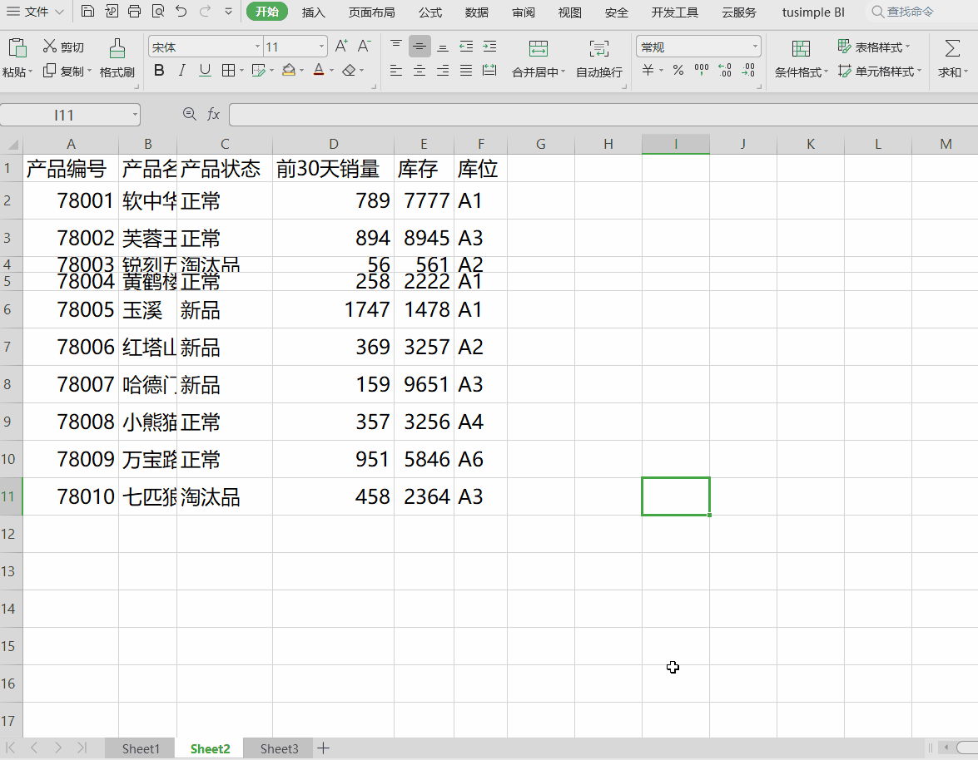Add a new sheet with plus button
The image size is (978, 760).
pos(323,748)
